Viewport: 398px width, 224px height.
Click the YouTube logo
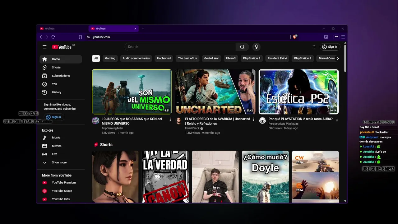pos(62,47)
